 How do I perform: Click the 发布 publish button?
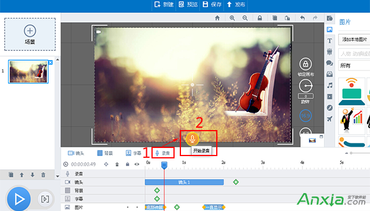pyautogui.click(x=236, y=5)
